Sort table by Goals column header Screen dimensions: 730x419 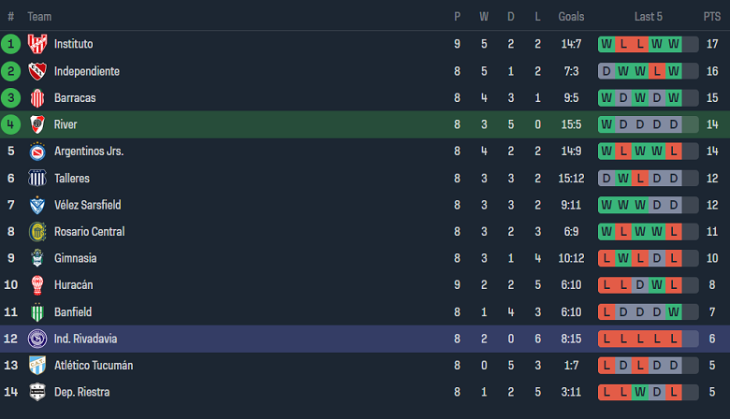tap(571, 17)
